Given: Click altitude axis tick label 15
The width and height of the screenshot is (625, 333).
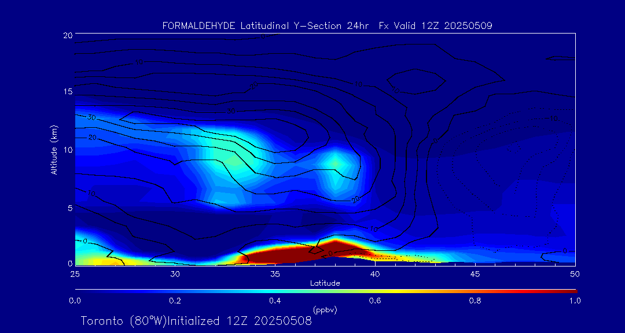Looking at the screenshot, I should [x=67, y=91].
